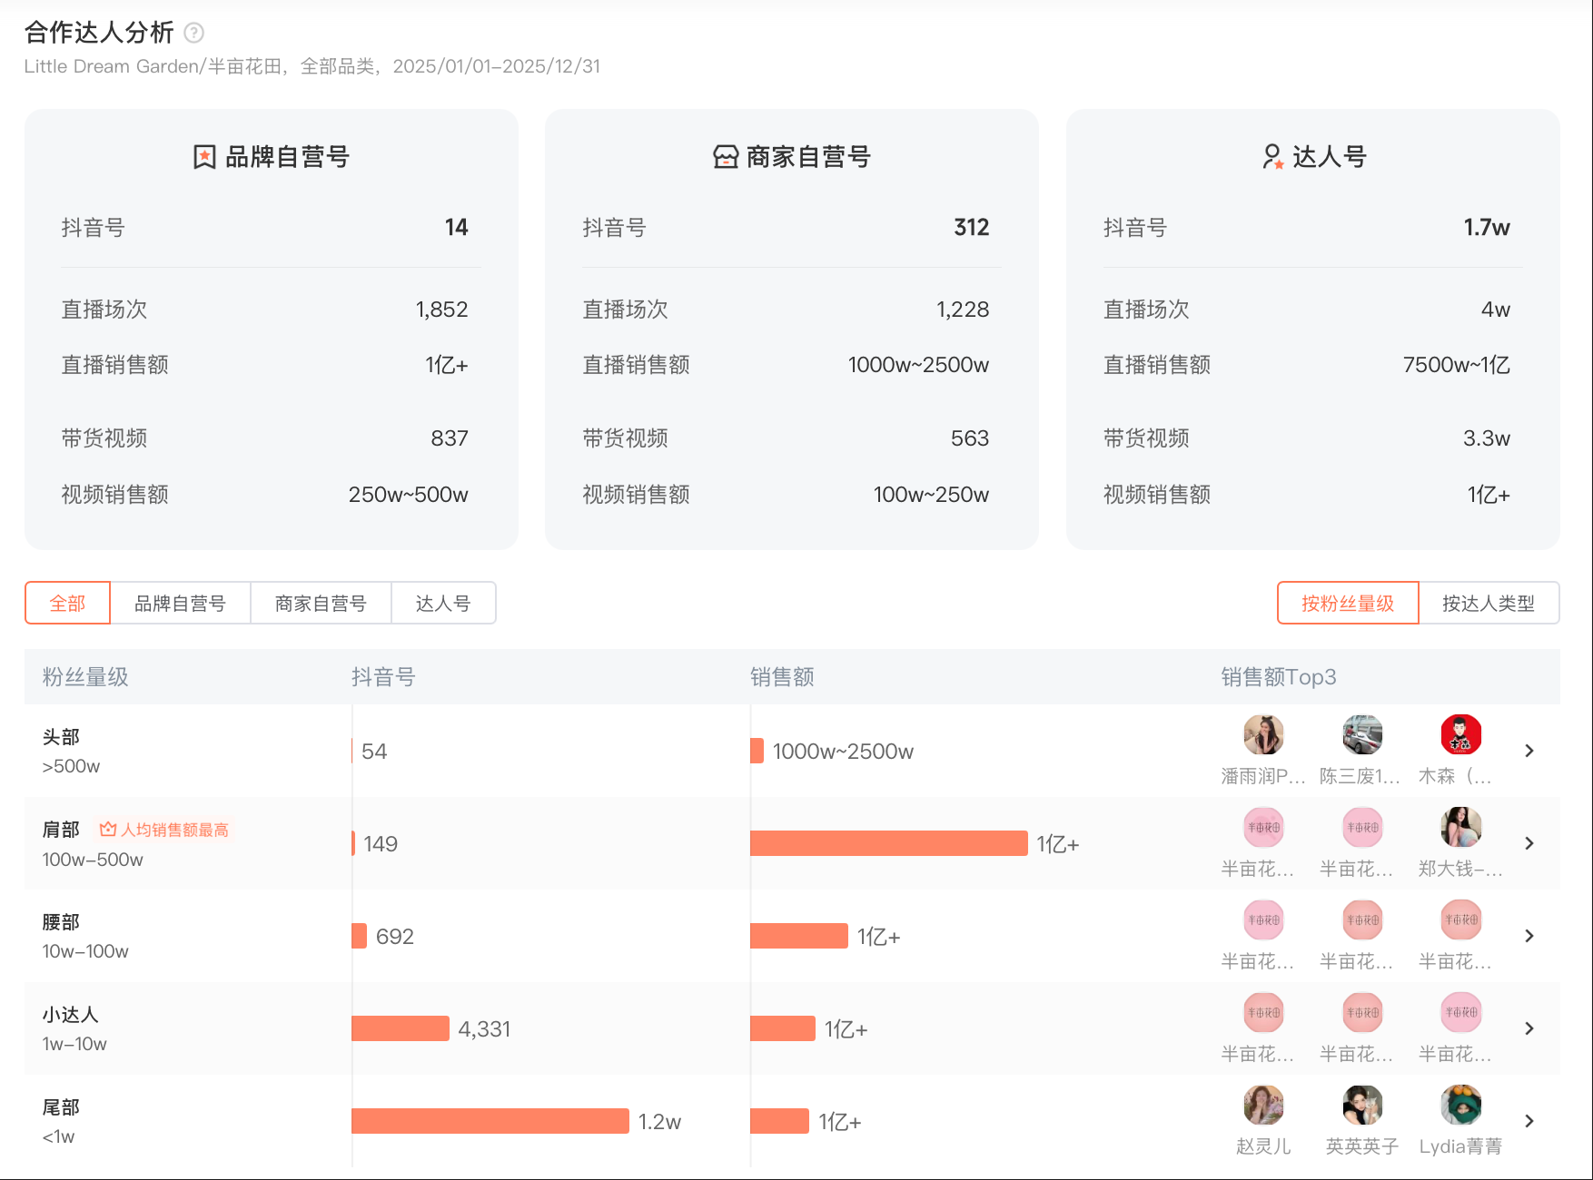Switch grouping to 按达人类型
1593x1180 pixels.
[x=1488, y=603]
